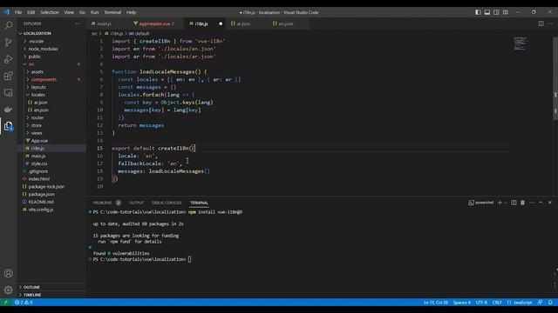Create a new terminal with plus
558x313 pixels.
[x=500, y=203]
